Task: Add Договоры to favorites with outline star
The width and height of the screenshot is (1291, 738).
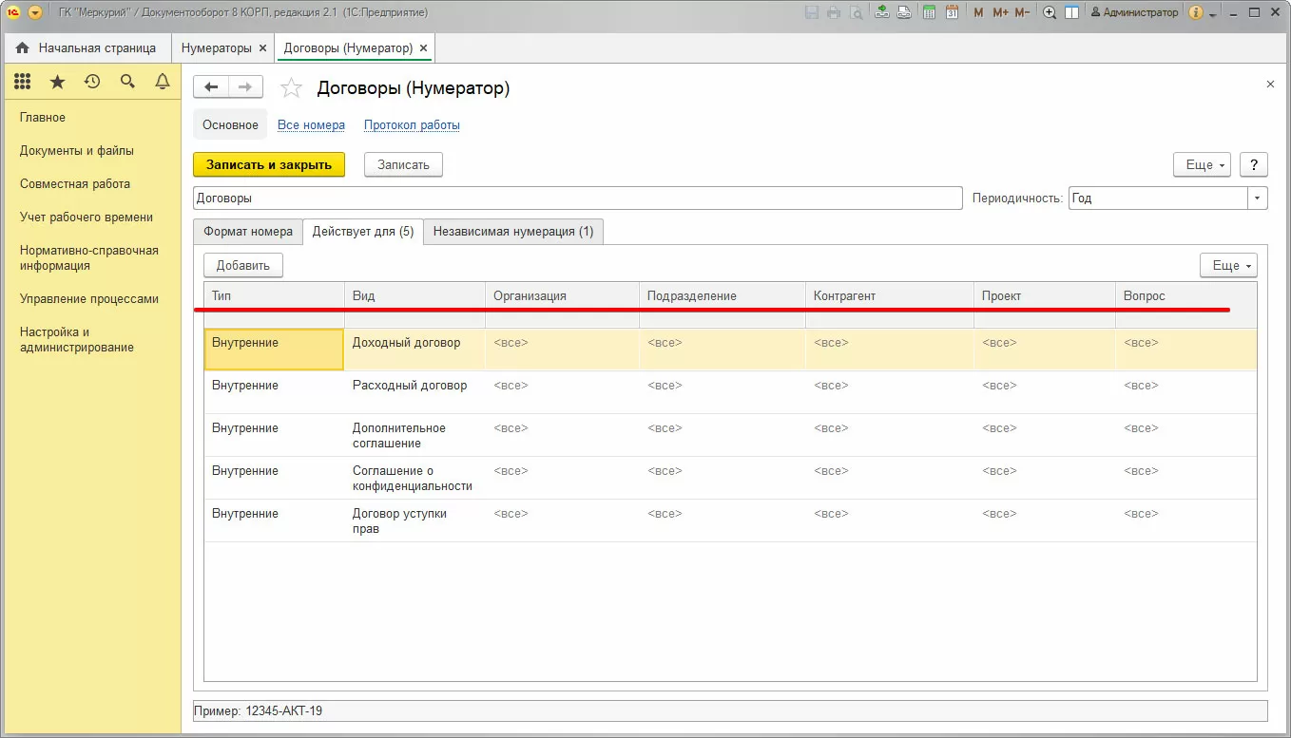Action: [291, 88]
